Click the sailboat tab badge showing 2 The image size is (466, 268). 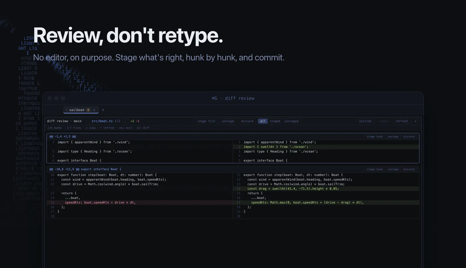click(88, 110)
